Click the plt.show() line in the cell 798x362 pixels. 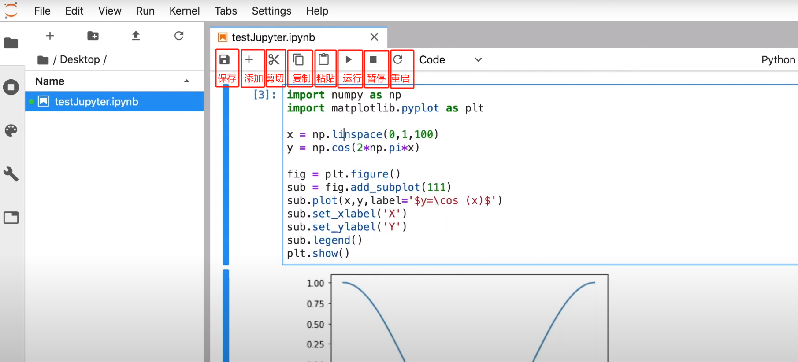[318, 253]
